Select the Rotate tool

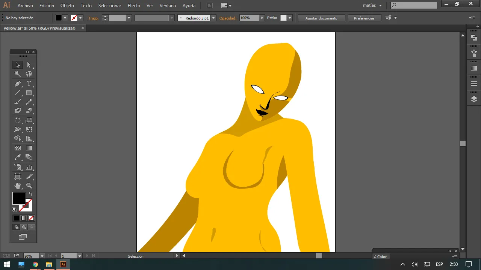click(18, 120)
